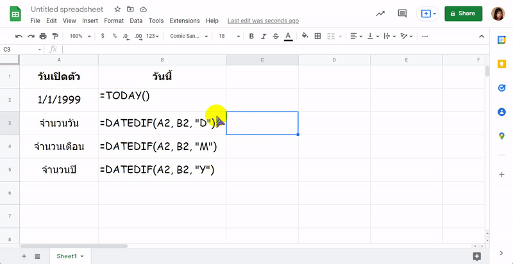
Task: Click the Move to folder icon
Action: pos(130,9)
